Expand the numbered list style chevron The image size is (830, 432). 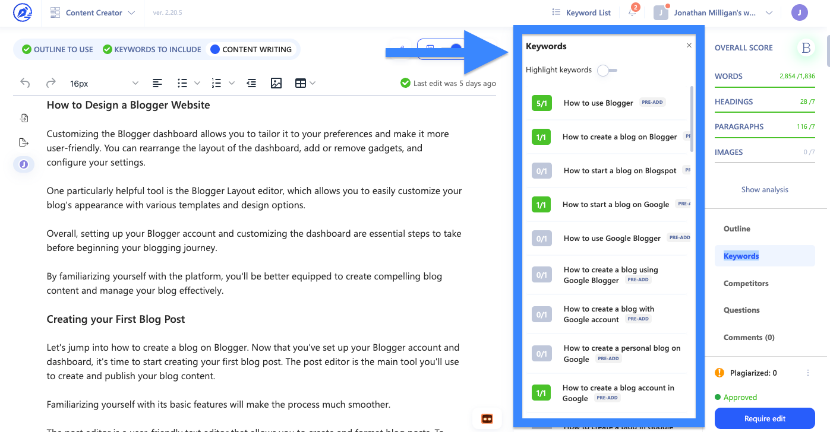232,83
